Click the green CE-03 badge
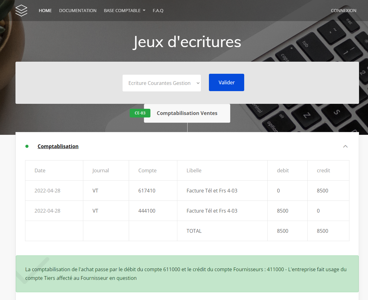 click(x=140, y=113)
